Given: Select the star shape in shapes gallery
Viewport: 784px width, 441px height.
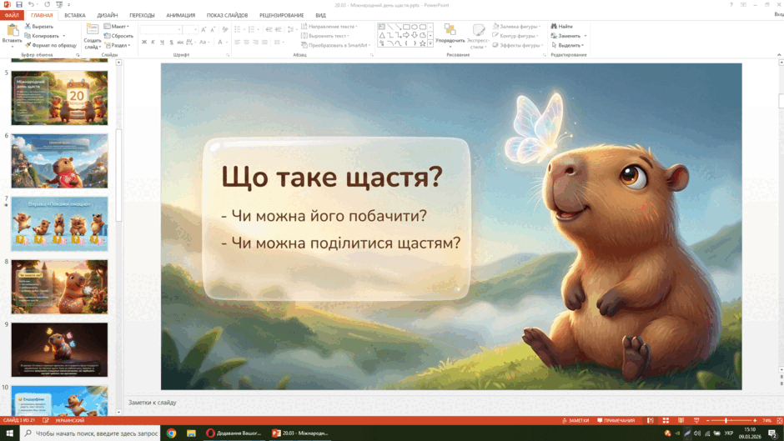Looking at the screenshot, I should 423,43.
